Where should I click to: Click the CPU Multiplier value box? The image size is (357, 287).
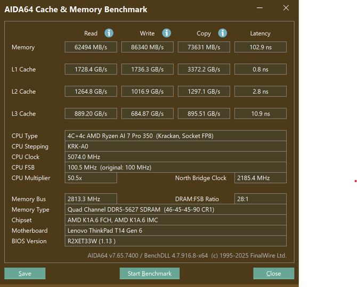click(x=91, y=178)
